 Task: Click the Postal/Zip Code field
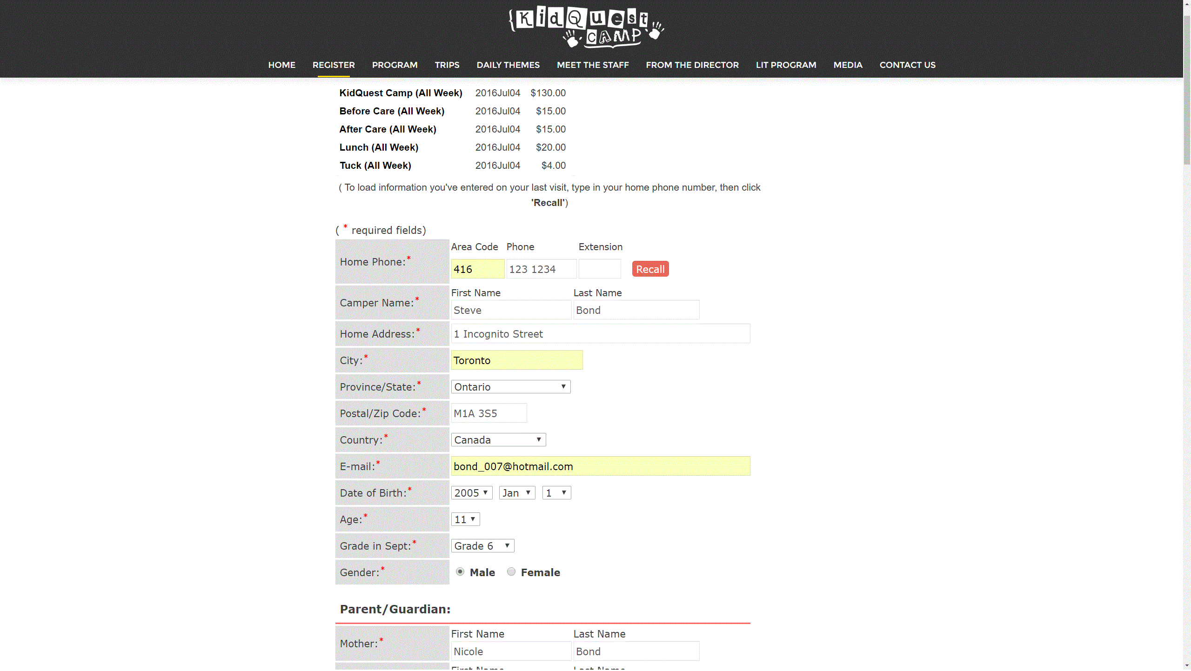[488, 413]
